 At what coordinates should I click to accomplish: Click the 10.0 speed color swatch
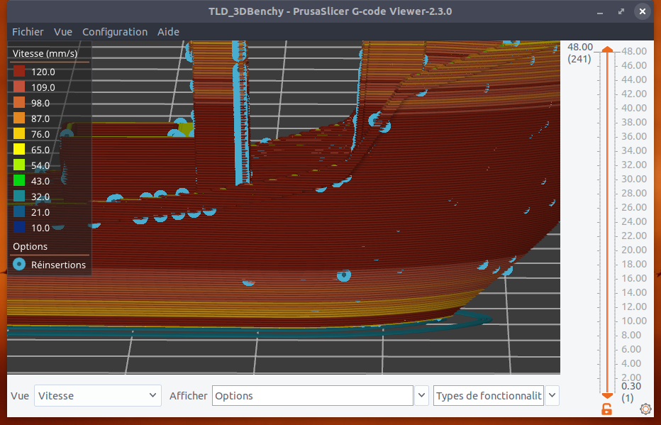[19, 227]
